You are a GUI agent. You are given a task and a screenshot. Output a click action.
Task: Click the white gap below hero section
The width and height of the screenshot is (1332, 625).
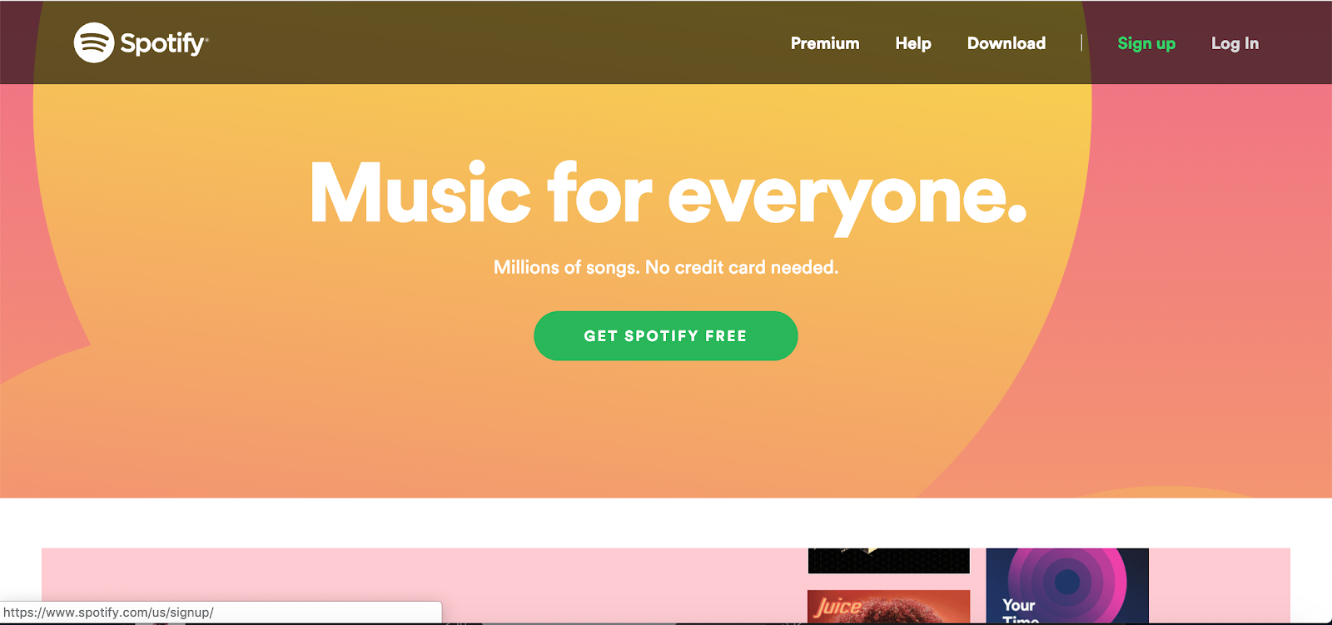[666, 523]
